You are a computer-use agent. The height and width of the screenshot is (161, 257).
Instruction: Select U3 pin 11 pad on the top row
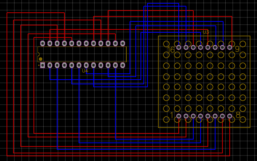click(x=215, y=48)
